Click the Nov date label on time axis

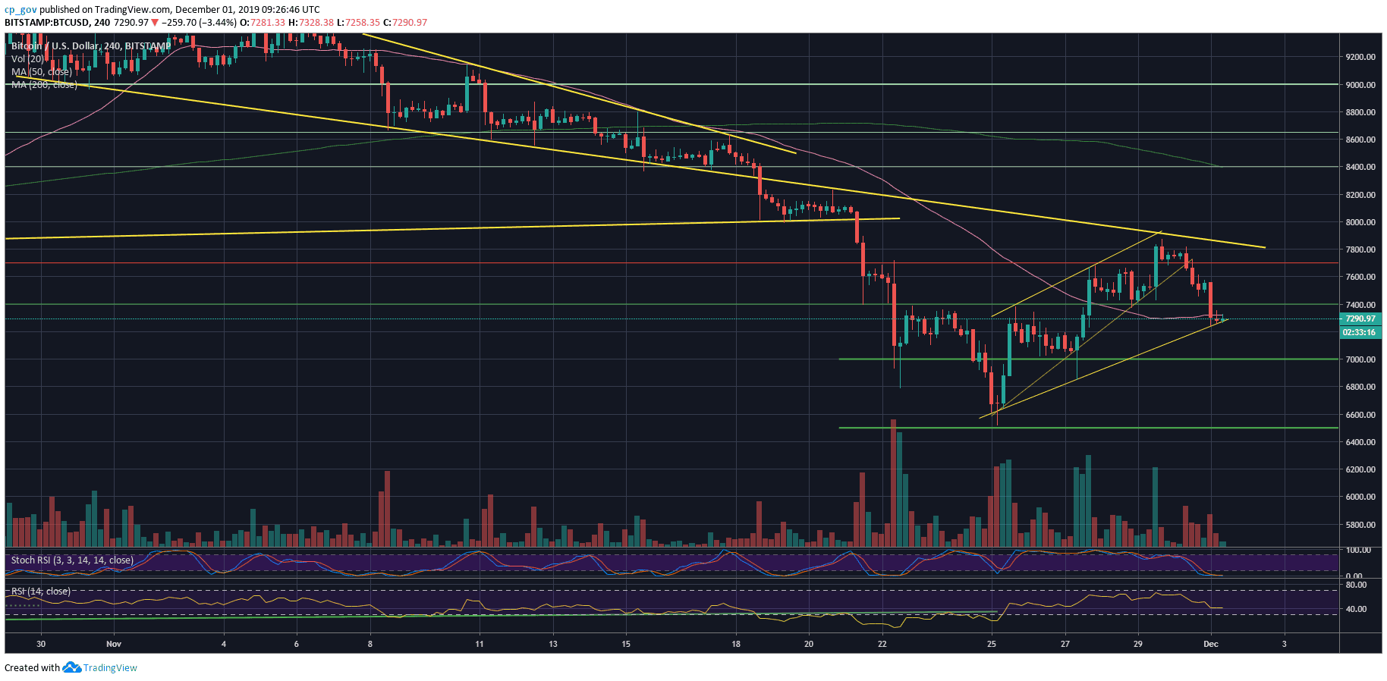pos(114,644)
